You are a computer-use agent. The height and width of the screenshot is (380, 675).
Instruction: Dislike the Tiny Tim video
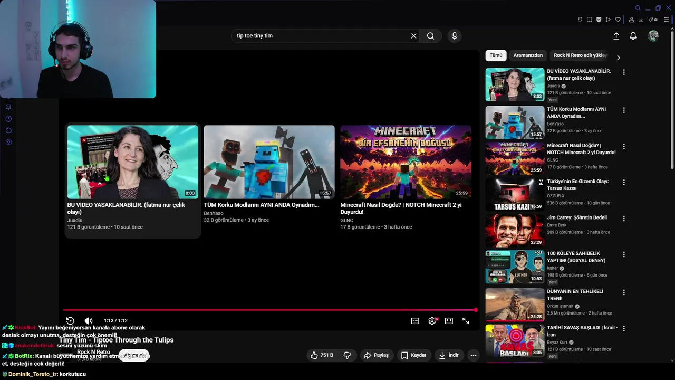tap(347, 355)
